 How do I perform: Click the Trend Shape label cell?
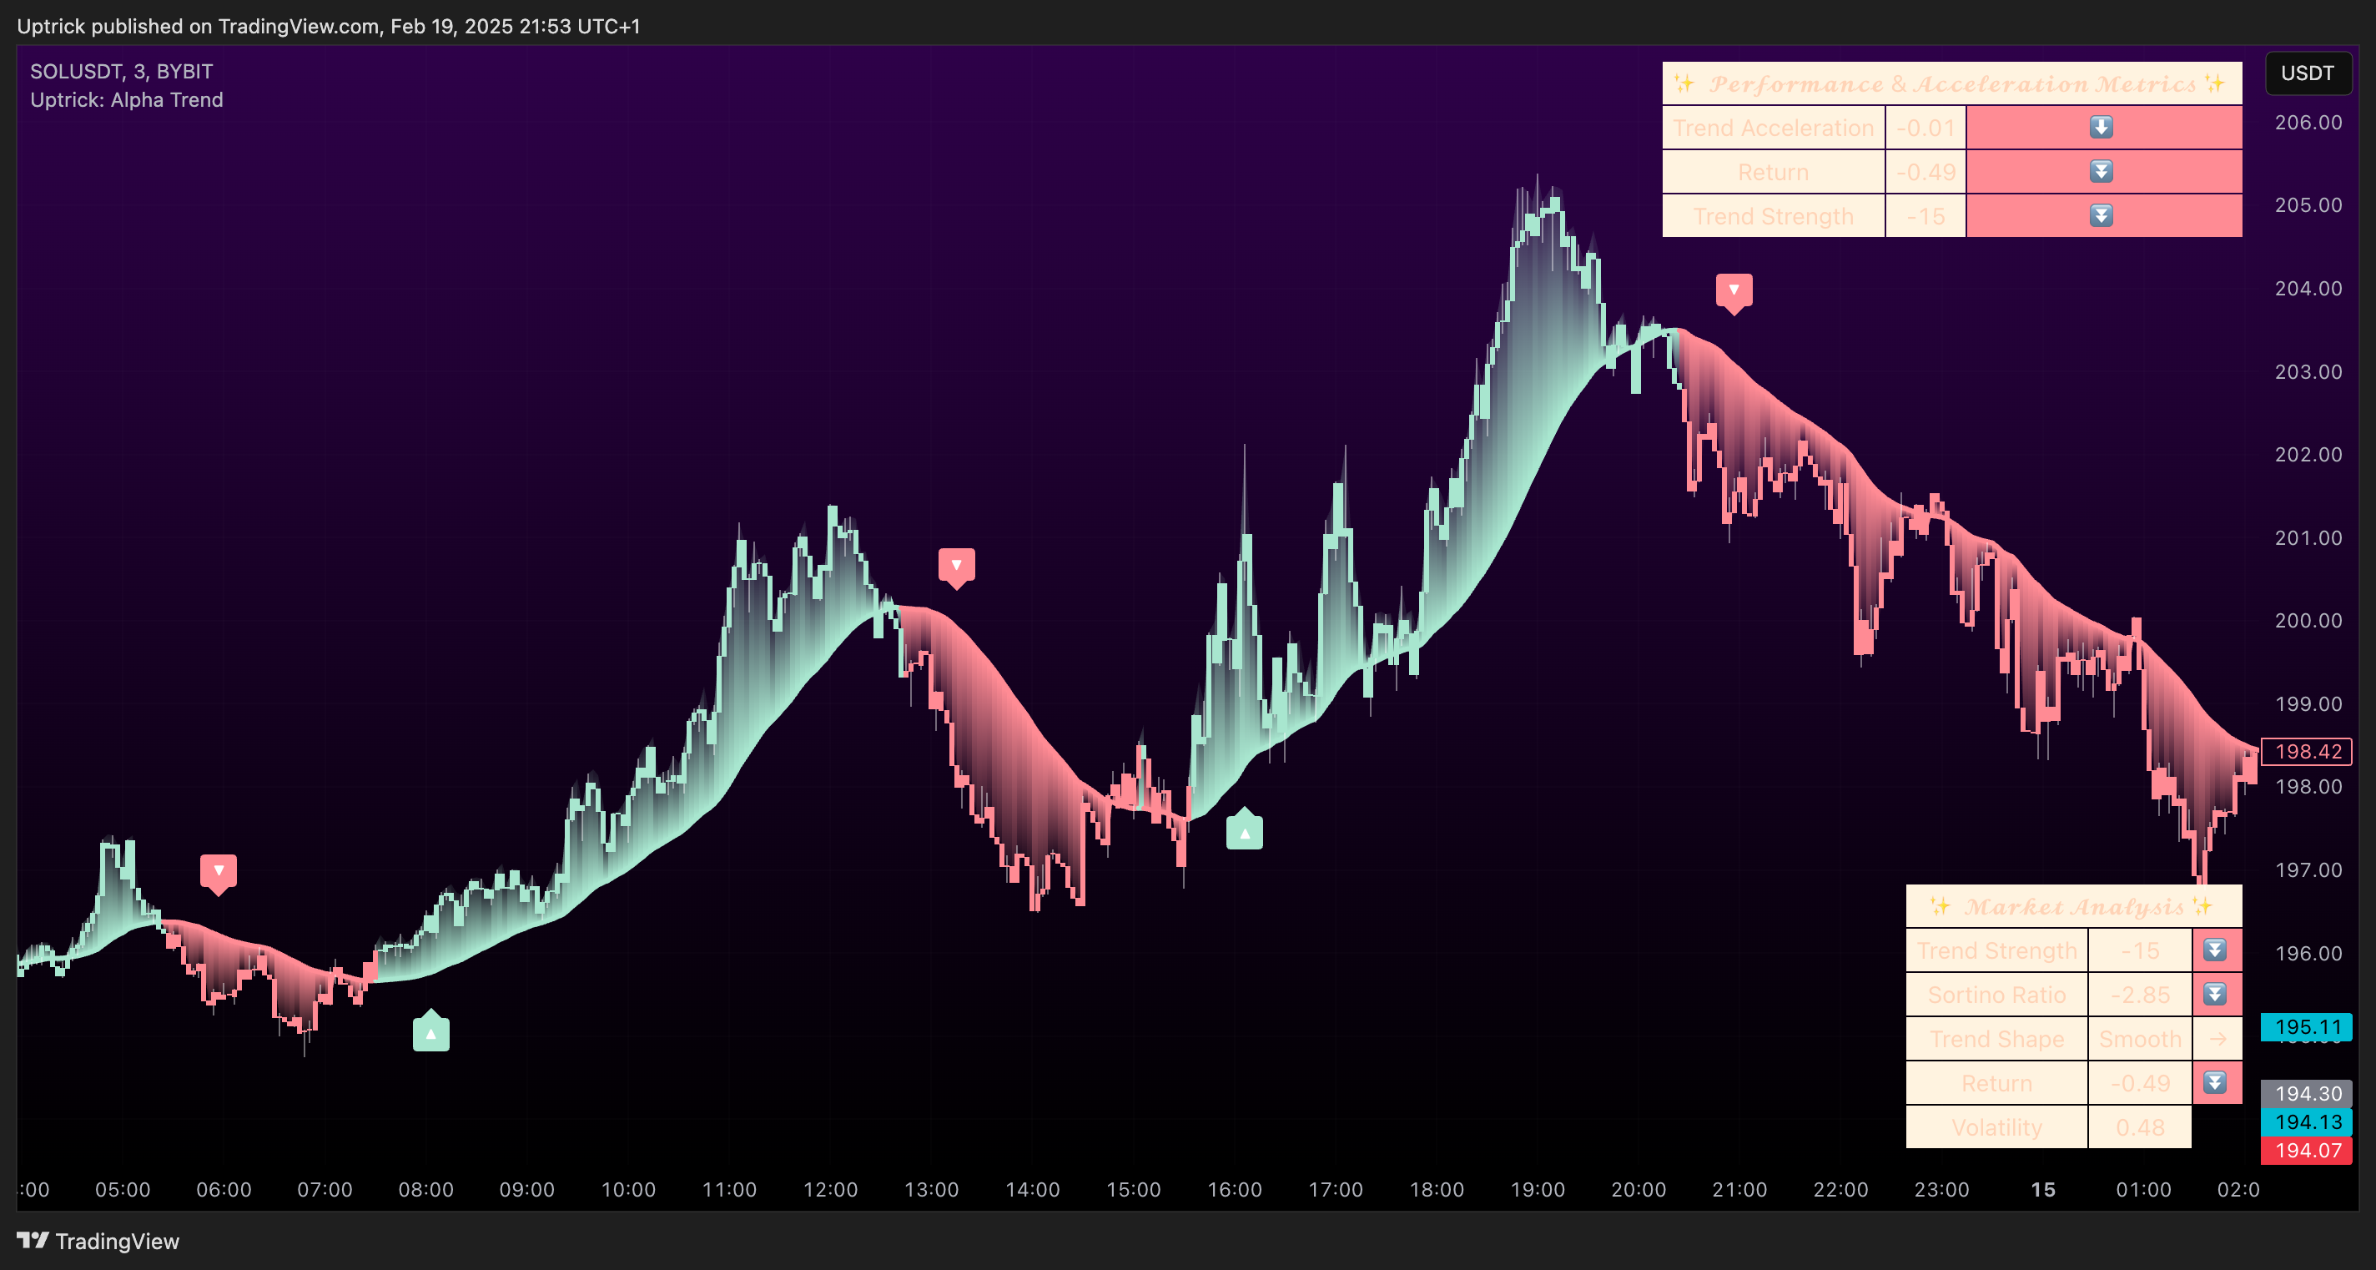(1997, 1040)
